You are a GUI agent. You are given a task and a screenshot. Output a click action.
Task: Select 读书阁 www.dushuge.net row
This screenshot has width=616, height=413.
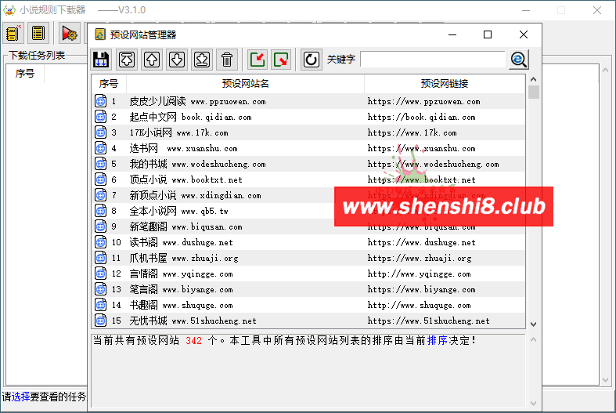[x=308, y=242]
